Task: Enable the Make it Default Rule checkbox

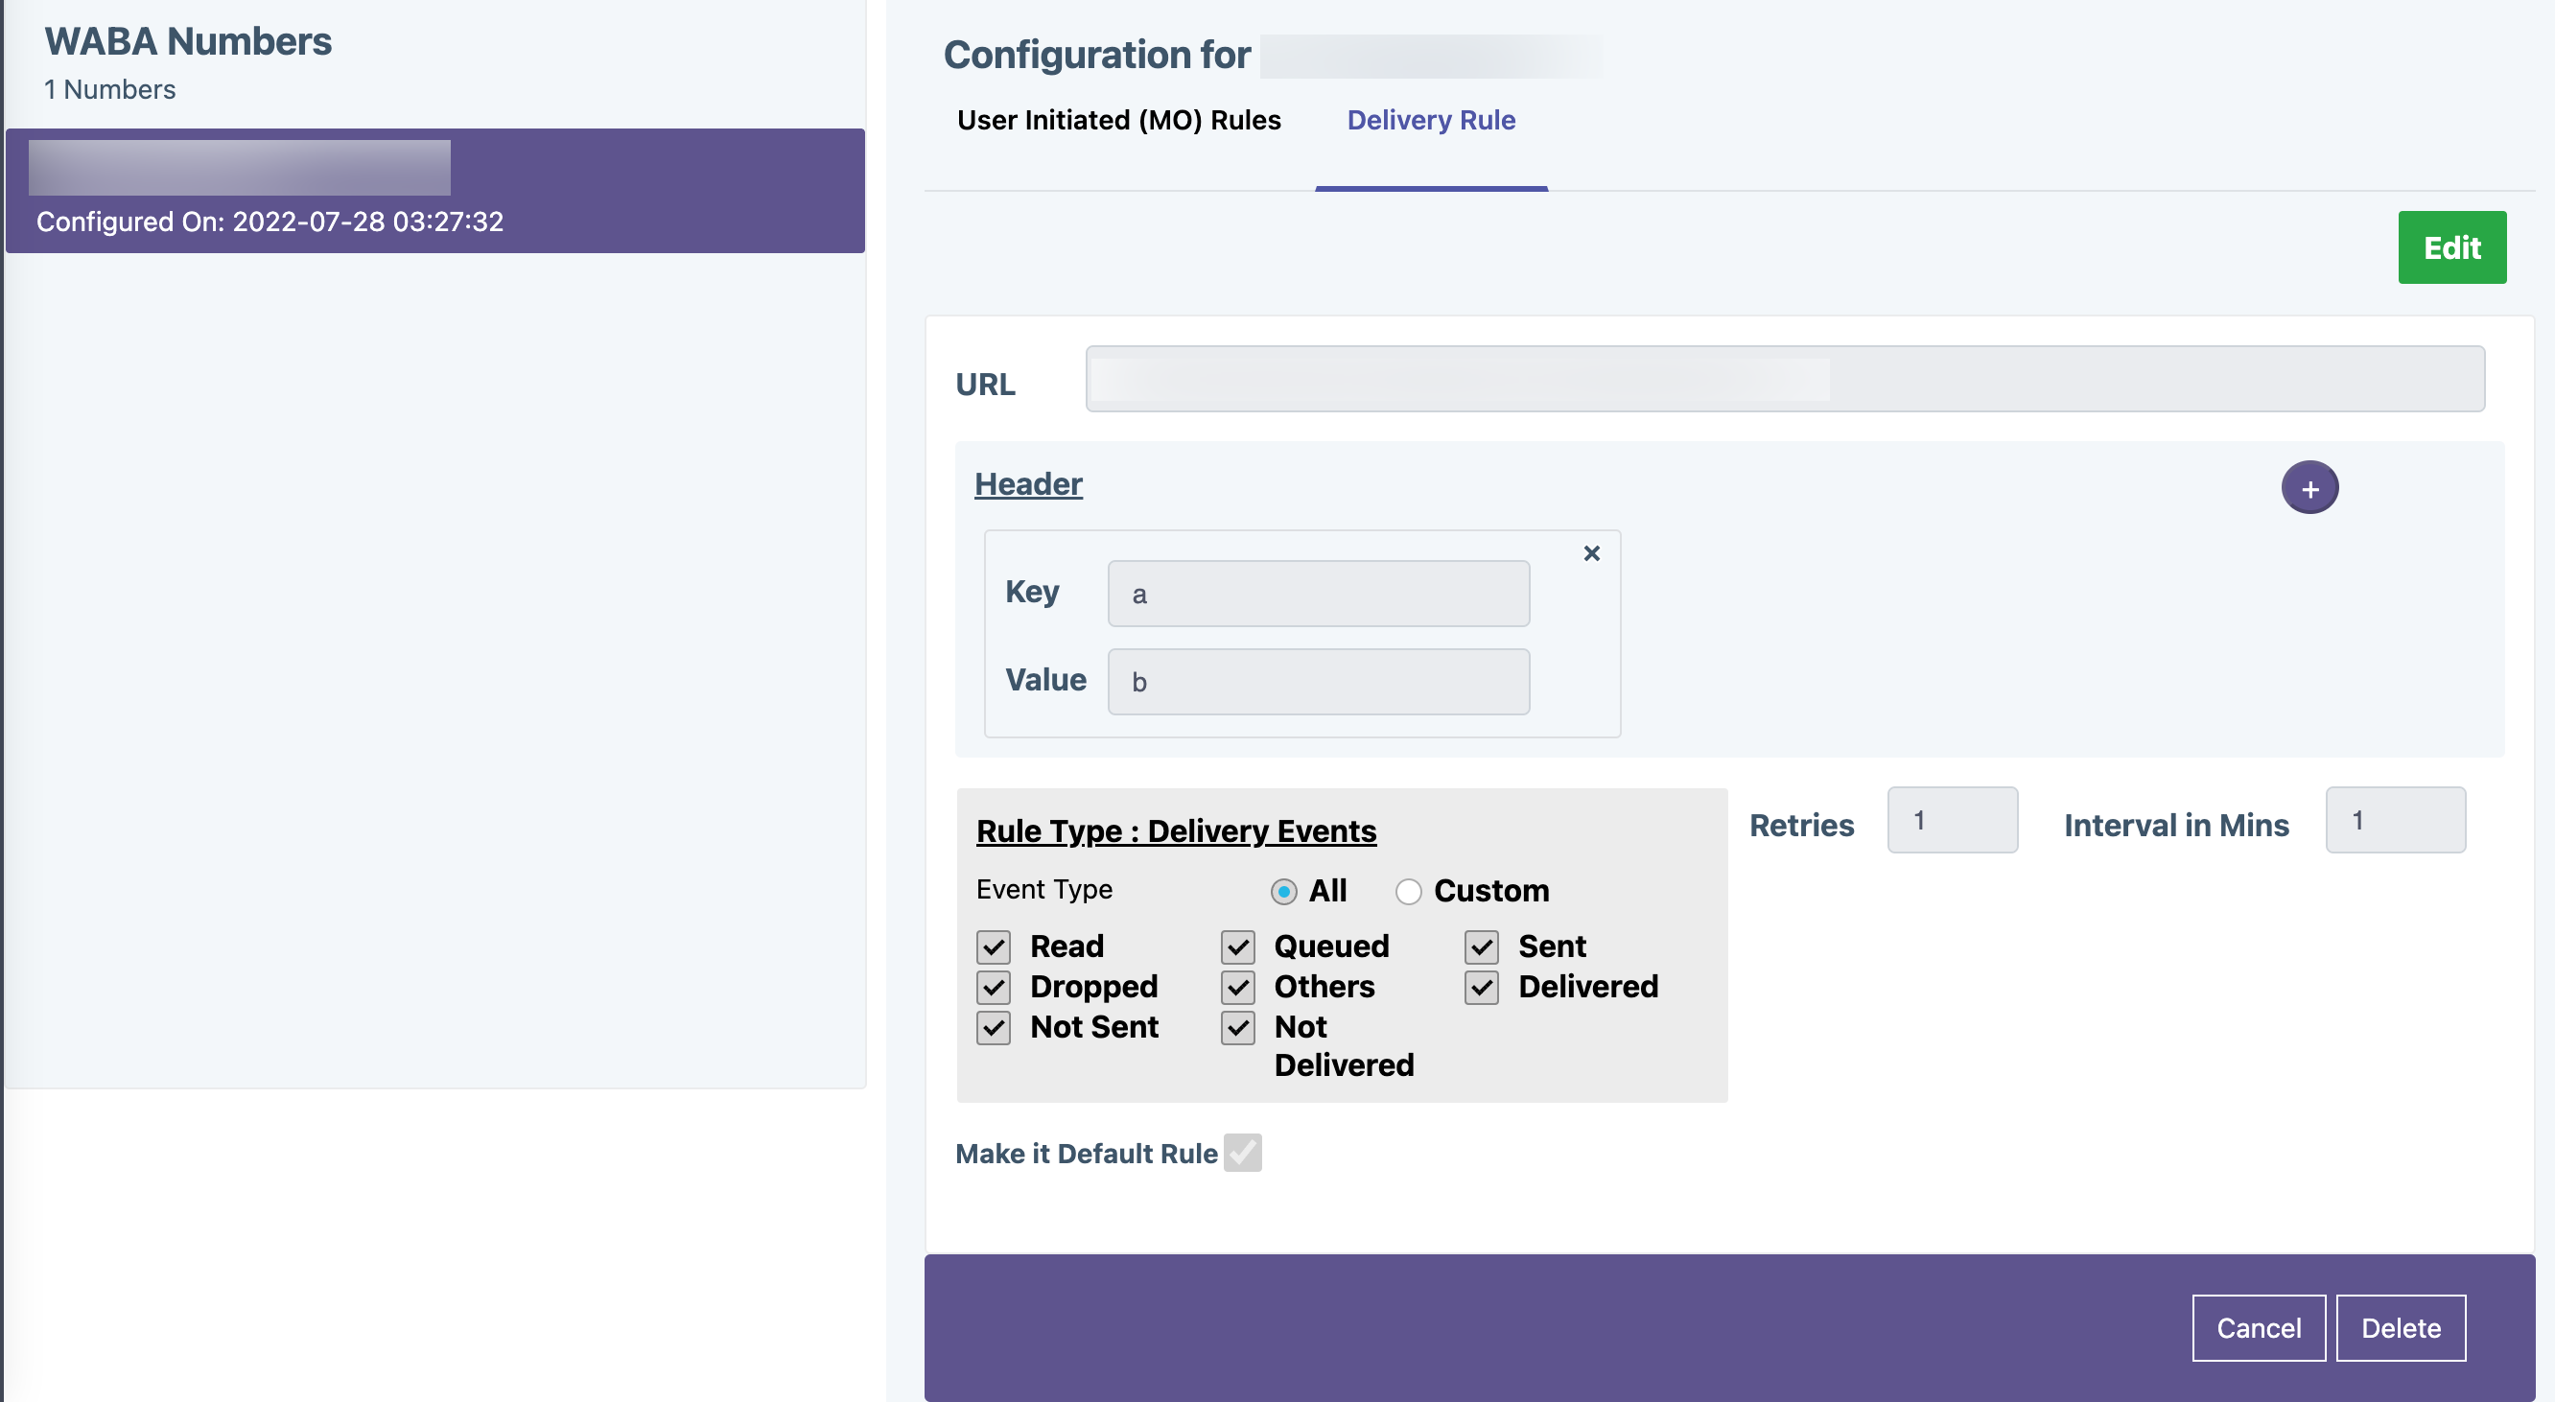Action: 1243,1152
